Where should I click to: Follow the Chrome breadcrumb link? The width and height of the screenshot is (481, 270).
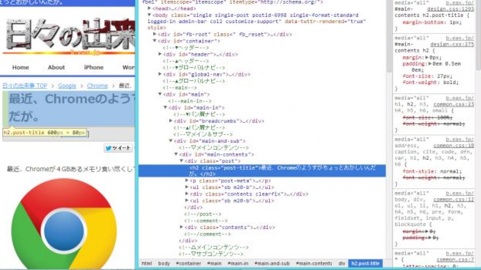[x=97, y=86]
